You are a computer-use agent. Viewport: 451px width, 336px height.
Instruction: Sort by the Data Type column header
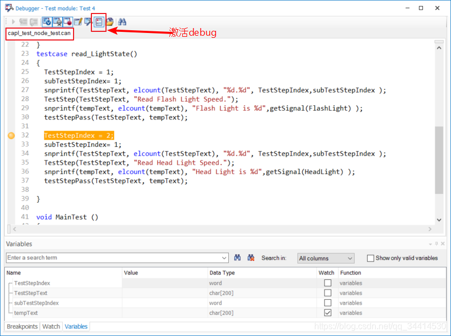(x=262, y=273)
